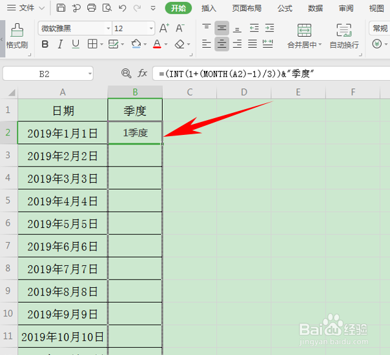Open the font size dropdown
The height and width of the screenshot is (355, 390).
click(151, 28)
